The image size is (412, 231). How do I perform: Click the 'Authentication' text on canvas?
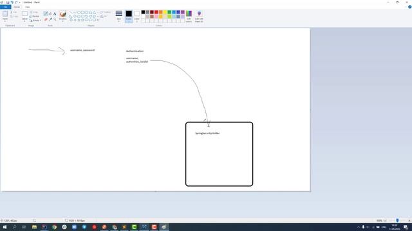click(x=135, y=51)
